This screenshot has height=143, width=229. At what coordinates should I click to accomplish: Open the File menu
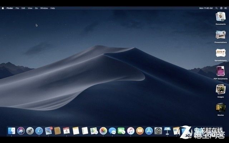pos(17,8)
